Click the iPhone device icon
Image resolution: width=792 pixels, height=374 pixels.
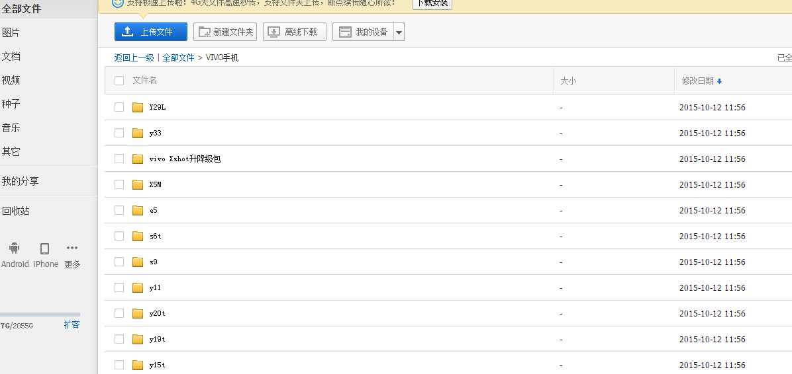[x=45, y=248]
